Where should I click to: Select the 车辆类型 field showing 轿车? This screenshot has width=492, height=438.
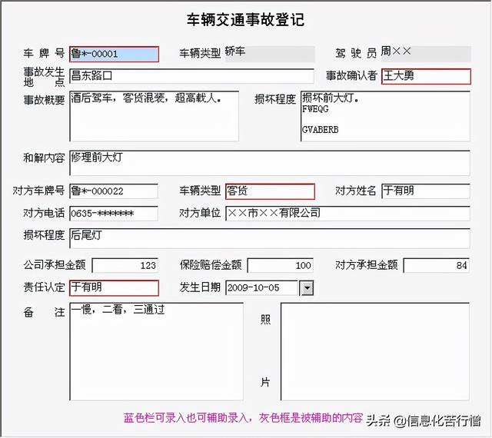coord(270,54)
